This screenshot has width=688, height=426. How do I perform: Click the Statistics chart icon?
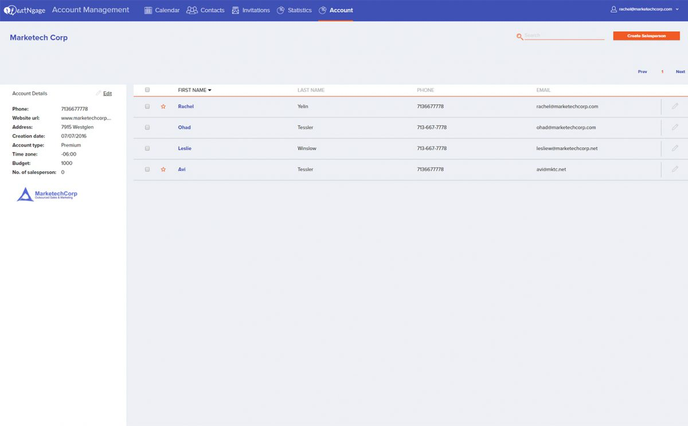coord(281,10)
